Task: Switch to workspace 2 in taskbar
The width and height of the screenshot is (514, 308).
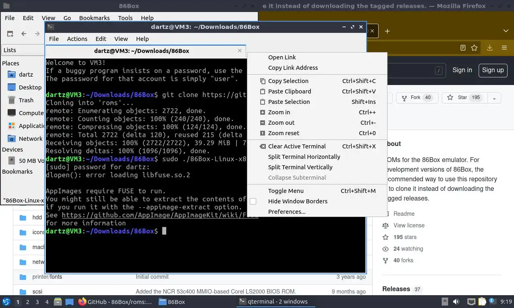Action: tap(27, 302)
